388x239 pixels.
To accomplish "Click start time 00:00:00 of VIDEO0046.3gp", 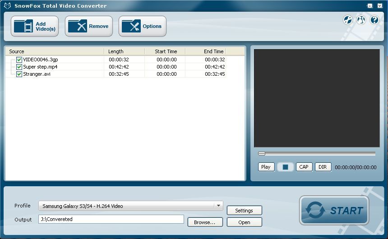I will (x=166, y=60).
